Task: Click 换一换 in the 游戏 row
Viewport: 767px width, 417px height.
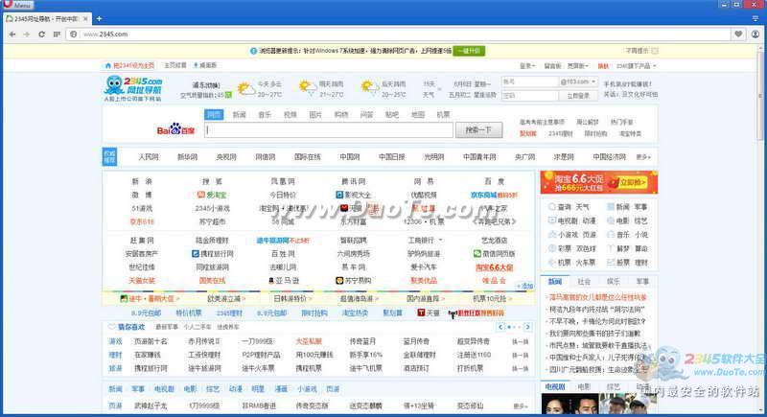Action: pyautogui.click(x=520, y=341)
